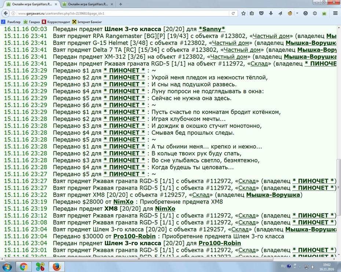This screenshot has height=272, width=341.
Task: Open ПИНОЧЕТ link beside 'Играя клубочком мечты'
Action: (124, 119)
